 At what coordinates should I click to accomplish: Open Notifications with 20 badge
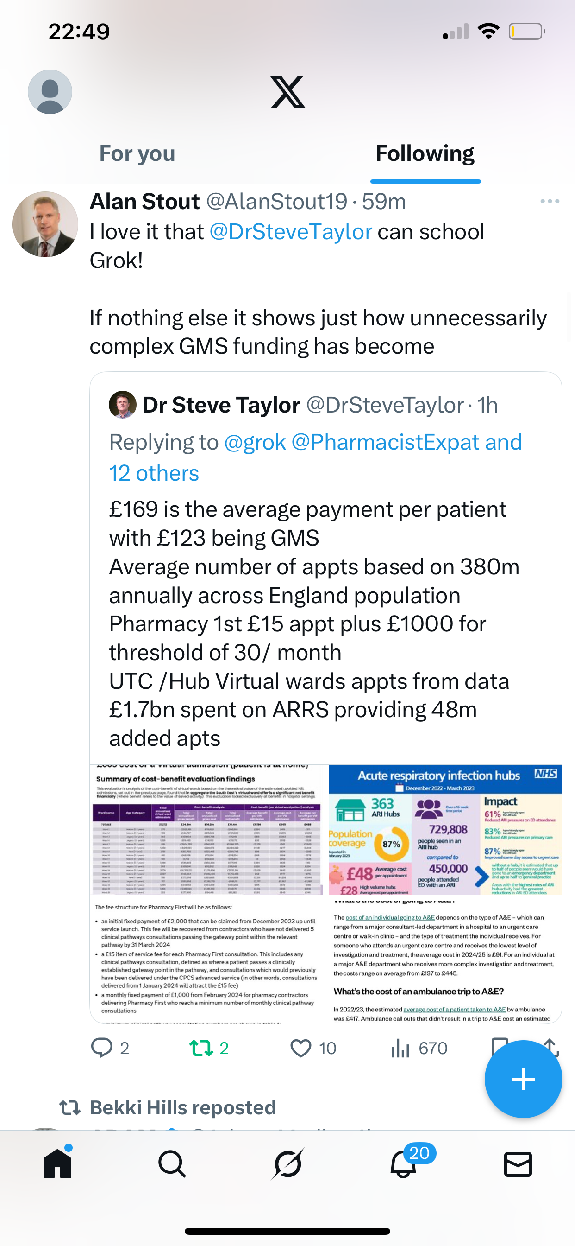403,1164
